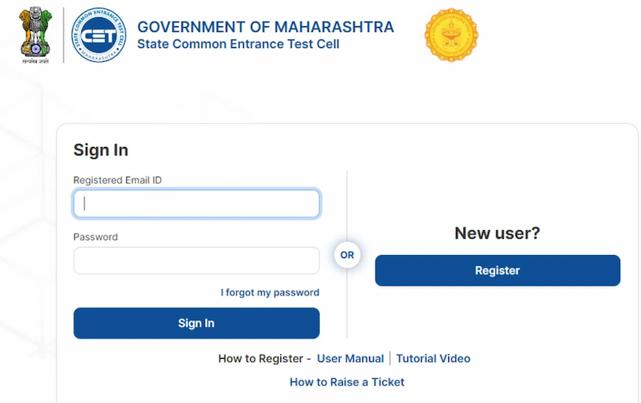Click the "Government of Maharashtra" header title
Image resolution: width=641 pixels, height=403 pixels.
point(265,27)
